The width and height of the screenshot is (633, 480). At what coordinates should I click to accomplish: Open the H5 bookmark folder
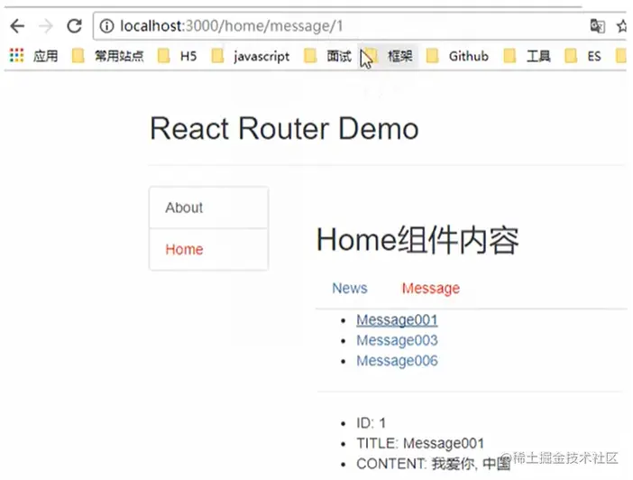pyautogui.click(x=178, y=56)
